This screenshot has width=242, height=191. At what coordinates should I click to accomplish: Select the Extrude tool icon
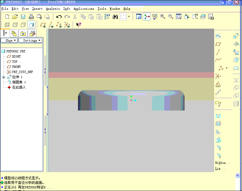tap(236, 36)
